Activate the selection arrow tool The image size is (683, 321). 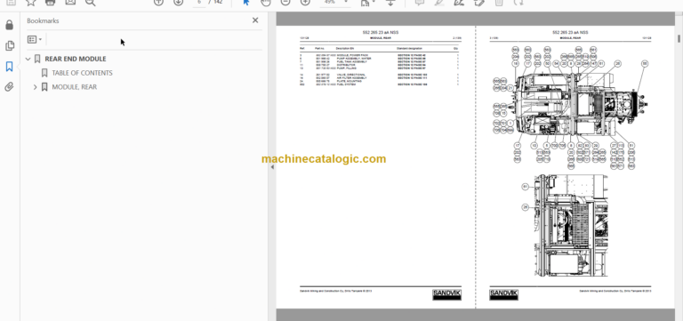(245, 3)
